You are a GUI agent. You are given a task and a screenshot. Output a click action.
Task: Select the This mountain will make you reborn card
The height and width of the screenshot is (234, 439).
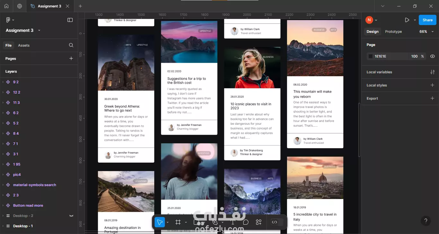[x=315, y=84]
